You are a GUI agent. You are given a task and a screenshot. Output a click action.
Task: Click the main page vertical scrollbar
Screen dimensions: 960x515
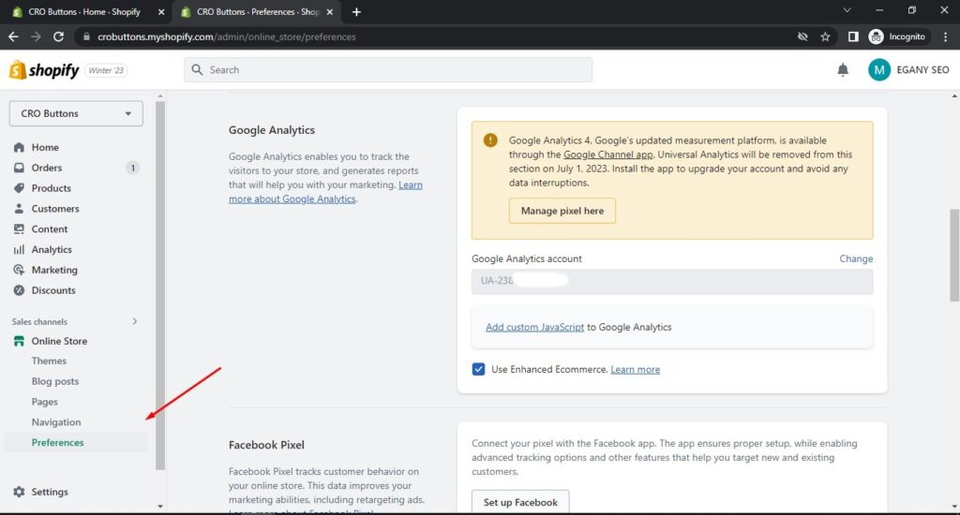click(954, 255)
